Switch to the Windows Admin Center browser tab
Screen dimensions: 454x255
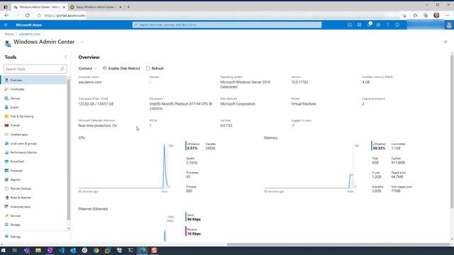coord(39,7)
